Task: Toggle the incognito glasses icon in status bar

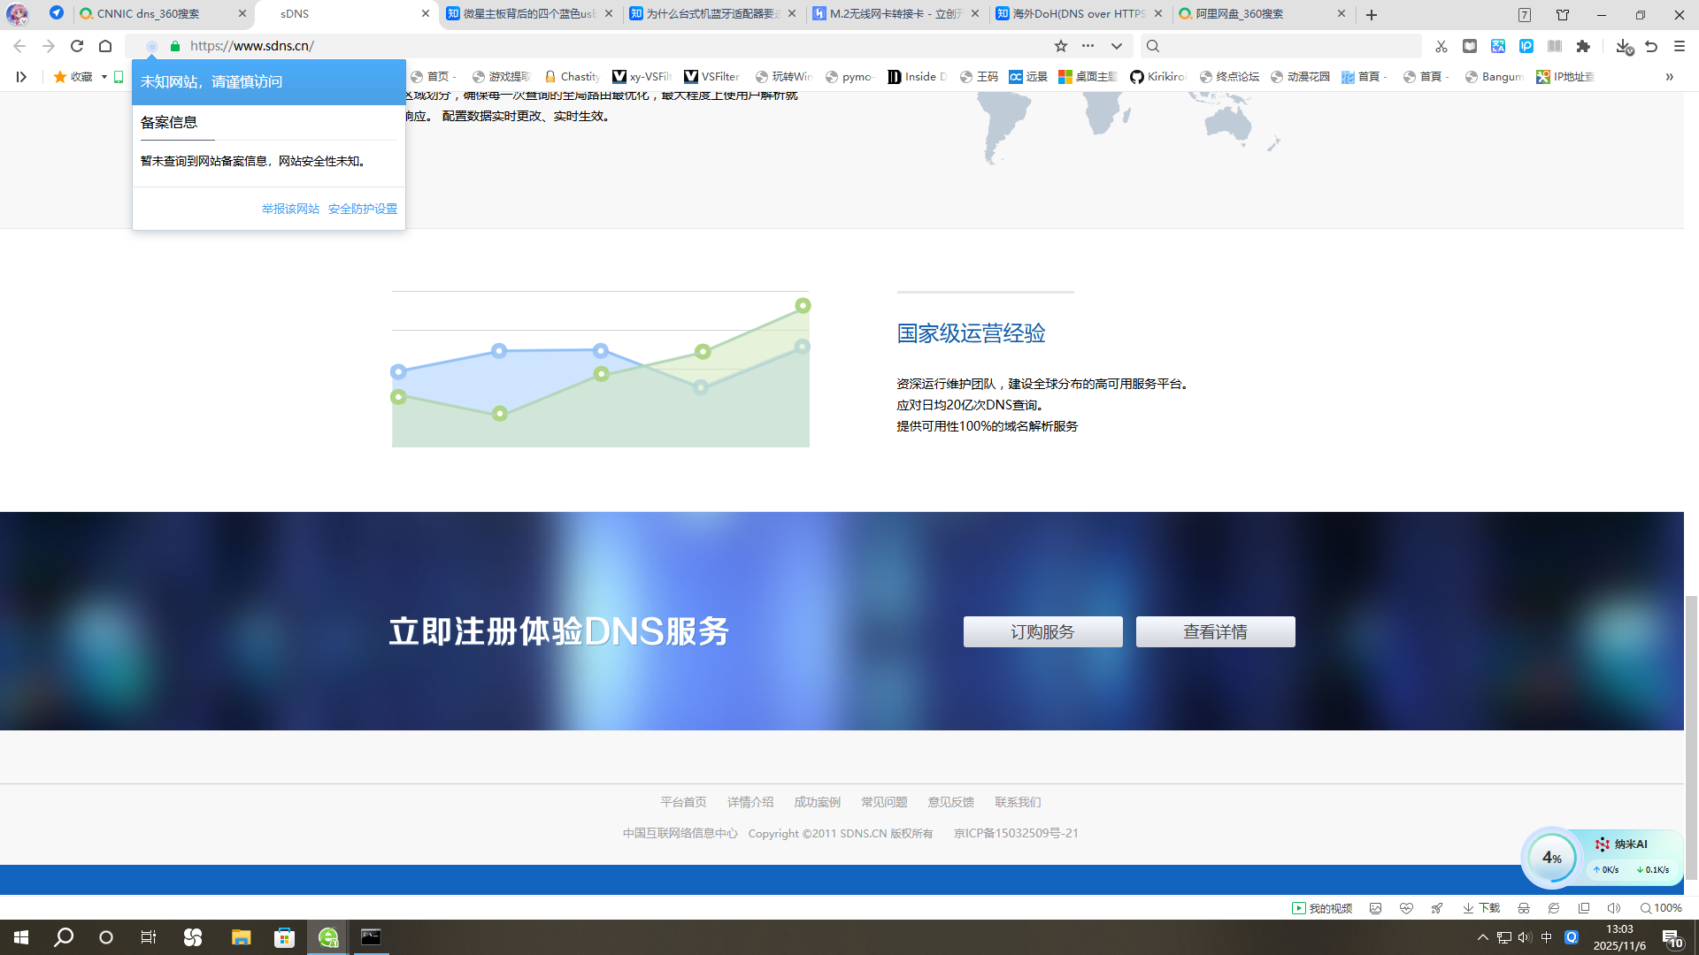Action: pos(1524,908)
